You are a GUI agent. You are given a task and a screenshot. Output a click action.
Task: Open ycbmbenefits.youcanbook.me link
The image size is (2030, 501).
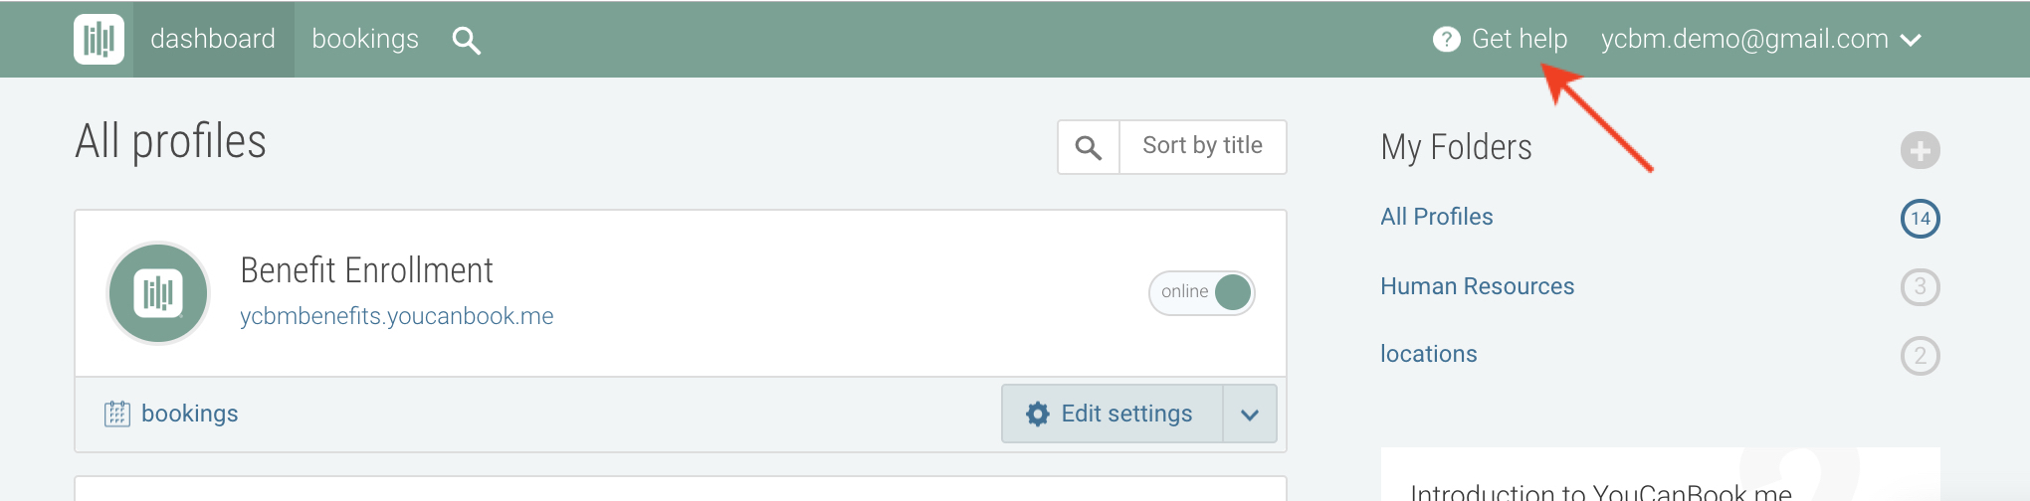[x=397, y=316]
